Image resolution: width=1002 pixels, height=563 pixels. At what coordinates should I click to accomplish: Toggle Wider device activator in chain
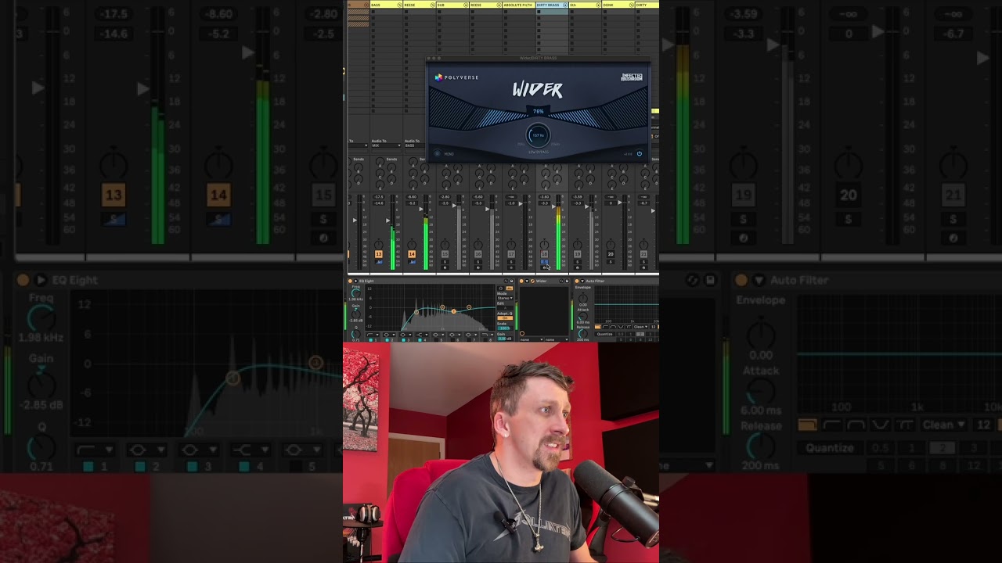click(521, 281)
